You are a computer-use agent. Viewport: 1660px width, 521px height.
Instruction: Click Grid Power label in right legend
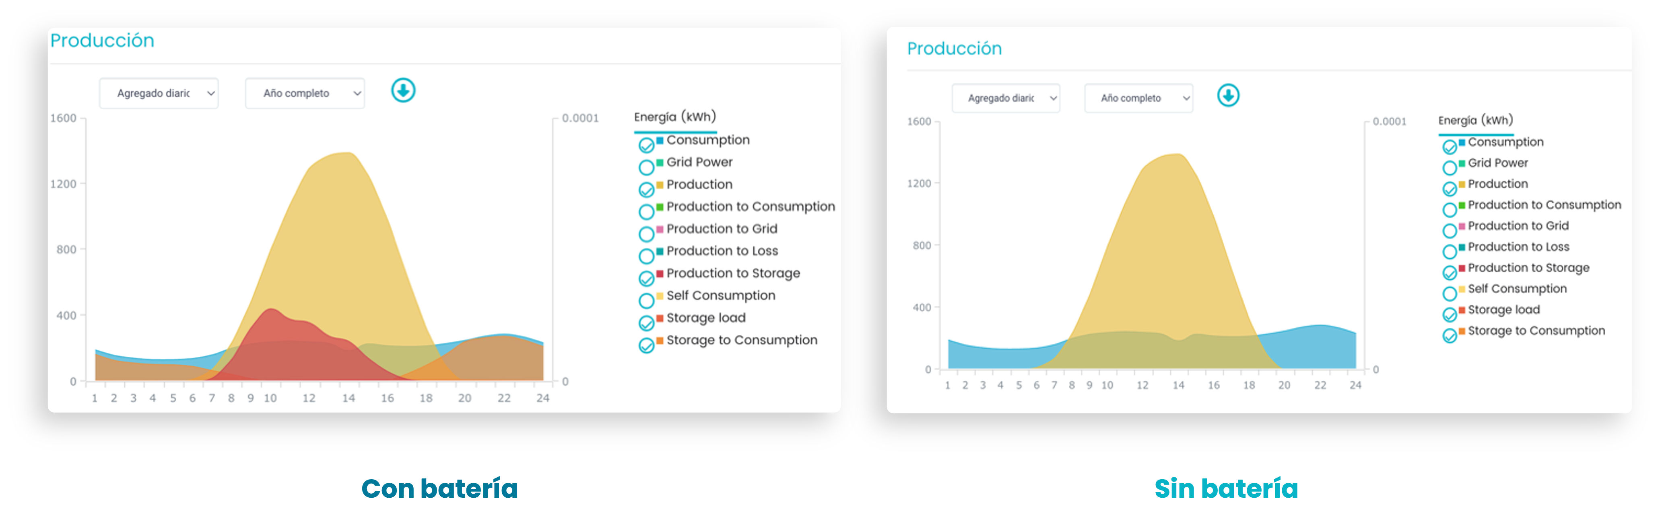(x=1497, y=163)
